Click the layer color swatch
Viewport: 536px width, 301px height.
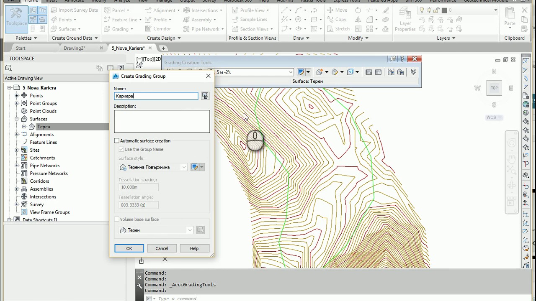[x=444, y=10]
